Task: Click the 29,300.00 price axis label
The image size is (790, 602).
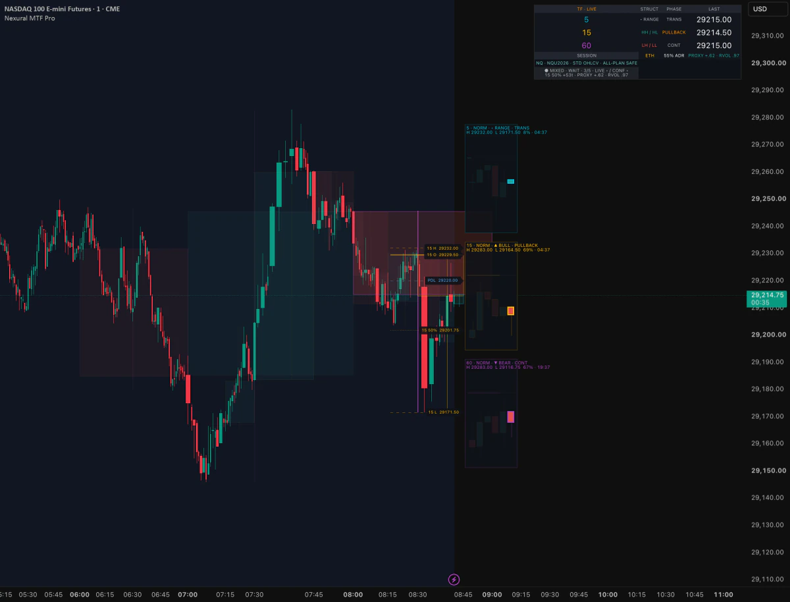Action: tap(768, 63)
